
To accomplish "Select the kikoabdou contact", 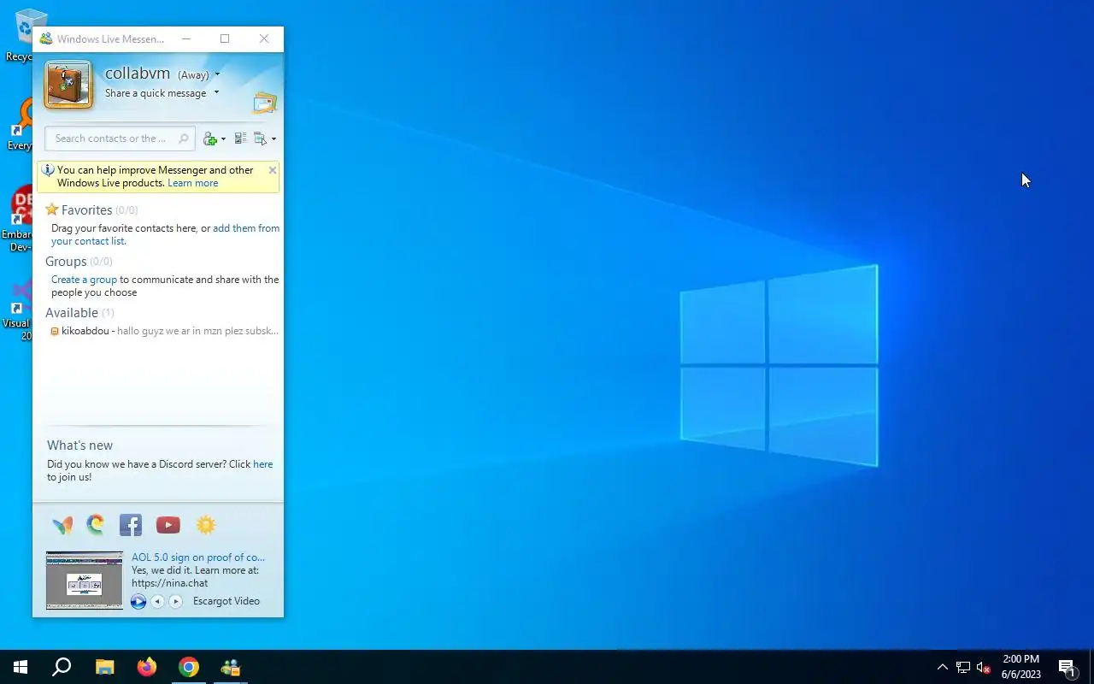I will (162, 331).
